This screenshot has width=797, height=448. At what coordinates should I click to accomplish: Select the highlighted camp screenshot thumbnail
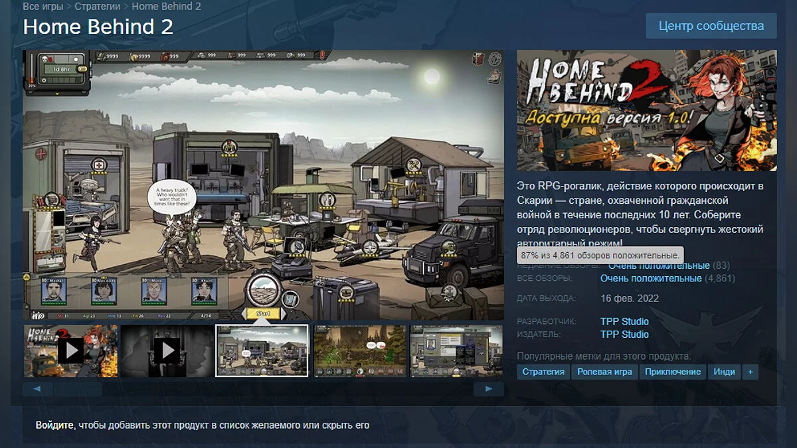(262, 350)
